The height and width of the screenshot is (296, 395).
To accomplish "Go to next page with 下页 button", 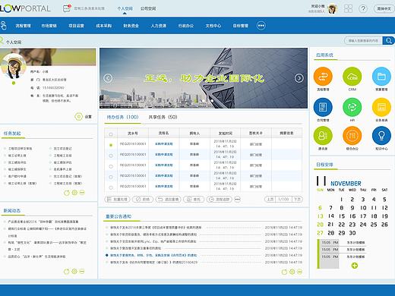I will coord(297,200).
